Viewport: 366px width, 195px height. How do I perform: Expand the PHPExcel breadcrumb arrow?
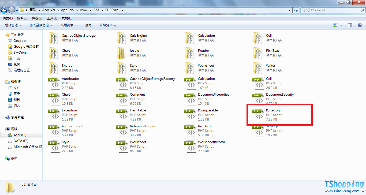click(x=122, y=10)
